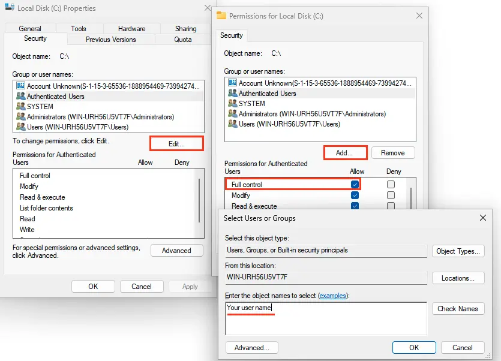Click Administrators group icon in Permissions dialog
Screen dimensions: 501x361
coord(233,114)
